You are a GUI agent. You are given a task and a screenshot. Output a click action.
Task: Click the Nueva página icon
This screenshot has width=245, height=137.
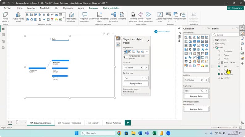pyautogui.click(x=5, y=15)
